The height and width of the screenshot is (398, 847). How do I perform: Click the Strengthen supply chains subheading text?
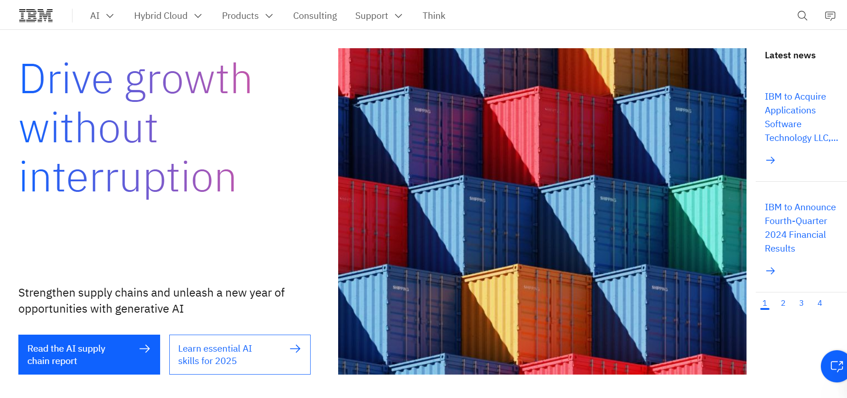(151, 301)
